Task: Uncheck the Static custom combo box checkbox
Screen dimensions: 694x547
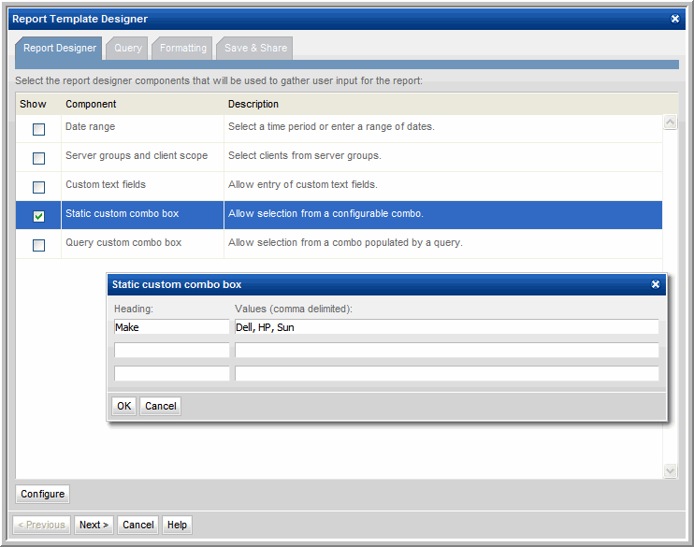Action: coord(38,216)
